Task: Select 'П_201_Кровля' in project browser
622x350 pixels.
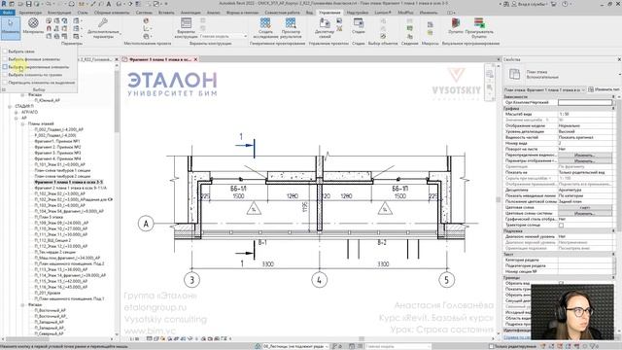Action: pyautogui.click(x=48, y=293)
